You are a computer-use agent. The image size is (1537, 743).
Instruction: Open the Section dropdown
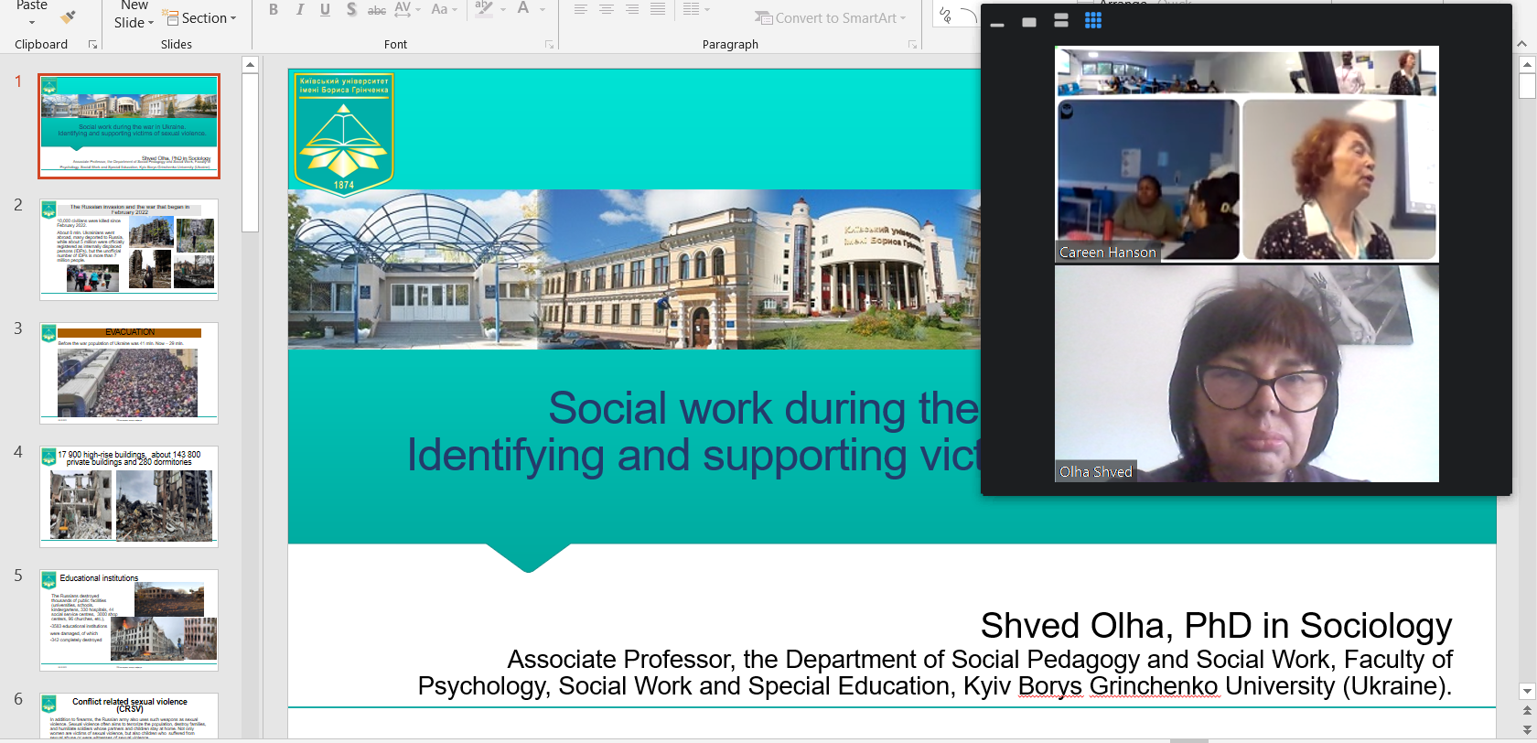click(200, 18)
